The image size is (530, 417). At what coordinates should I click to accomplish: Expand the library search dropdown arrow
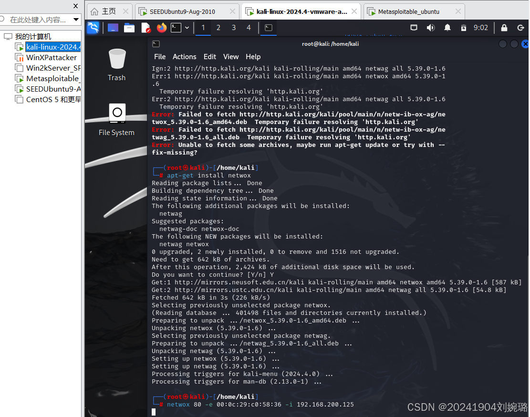[x=76, y=20]
